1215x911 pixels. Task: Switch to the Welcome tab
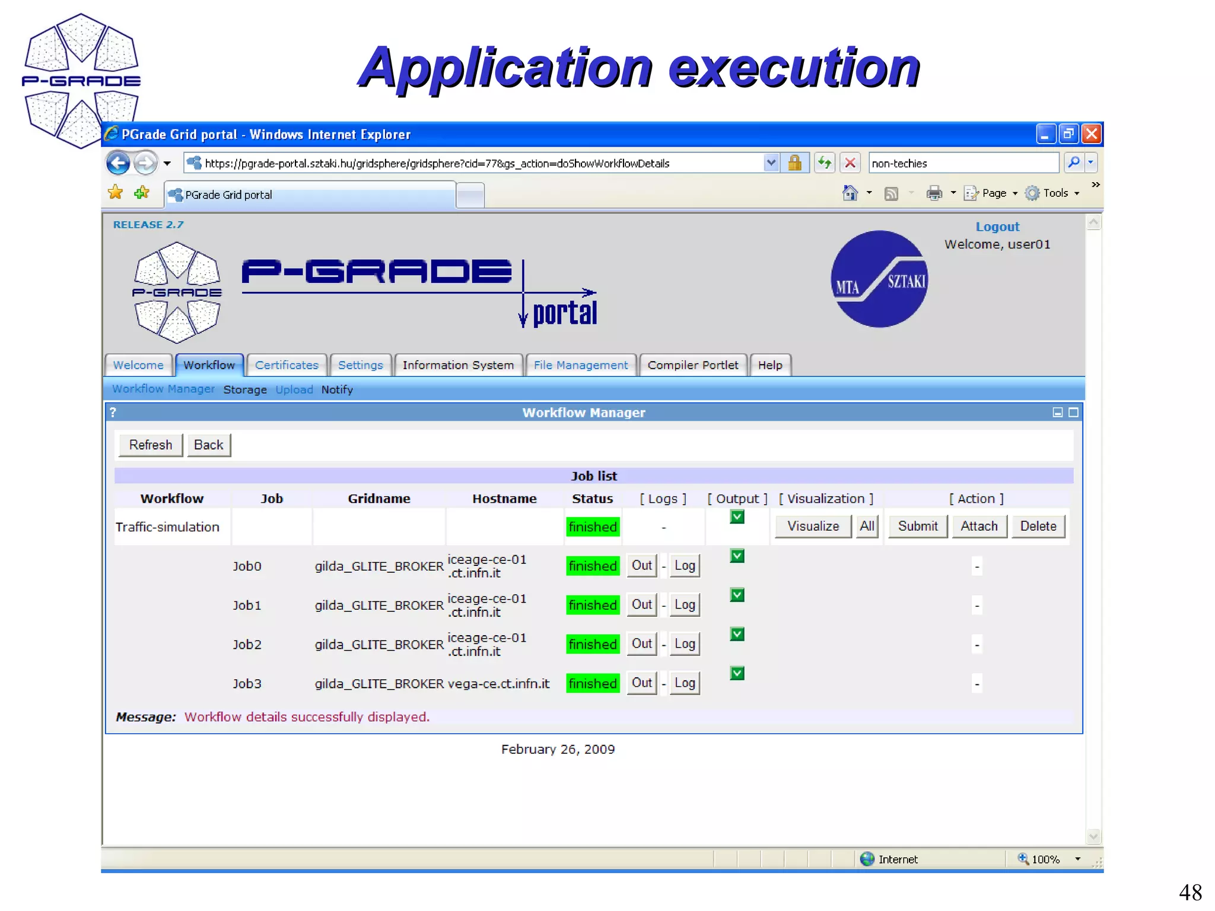click(x=138, y=365)
